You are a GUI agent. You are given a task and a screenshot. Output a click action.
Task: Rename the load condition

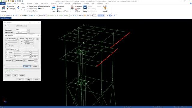pos(78,6)
